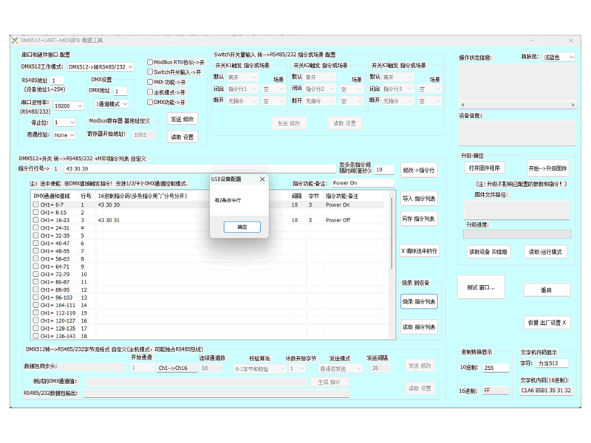This screenshot has width=591, height=443.
Task: Open the DMX512工作模式 dropdown
Action: tap(101, 66)
